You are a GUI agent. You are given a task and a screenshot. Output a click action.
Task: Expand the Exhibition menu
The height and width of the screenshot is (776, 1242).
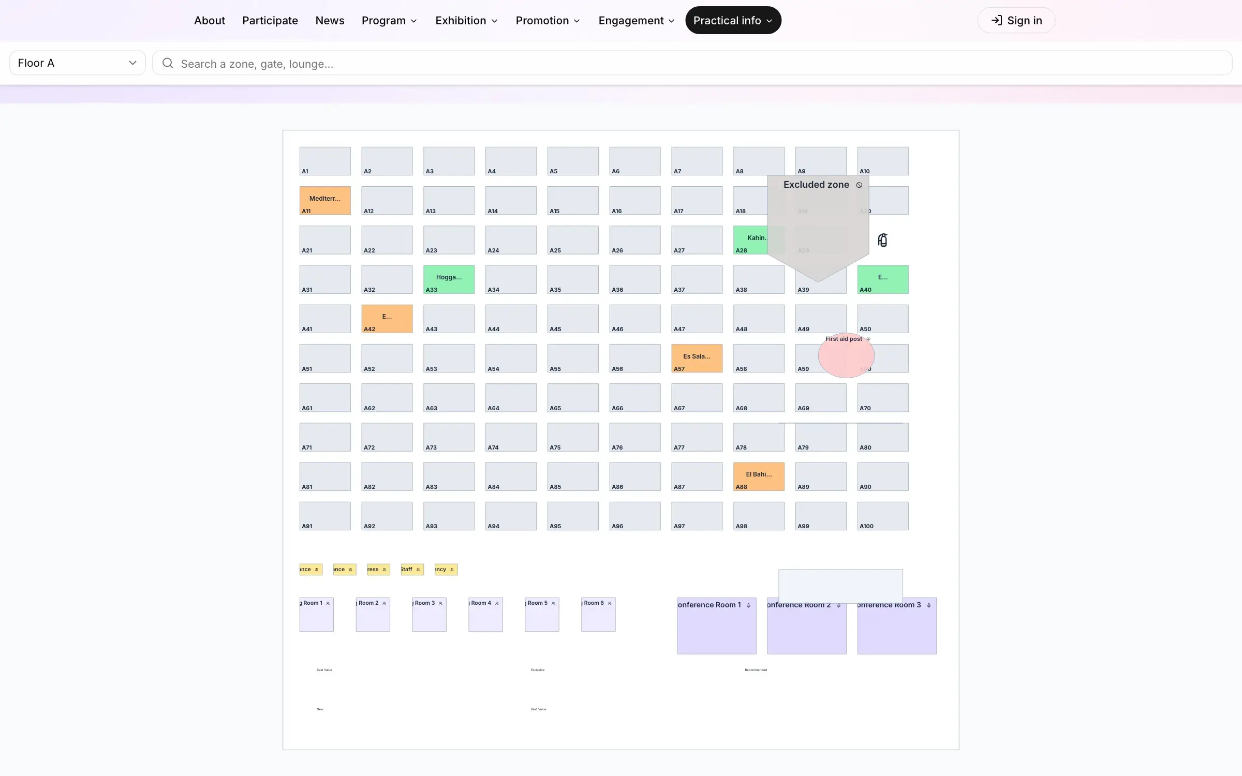coord(466,20)
